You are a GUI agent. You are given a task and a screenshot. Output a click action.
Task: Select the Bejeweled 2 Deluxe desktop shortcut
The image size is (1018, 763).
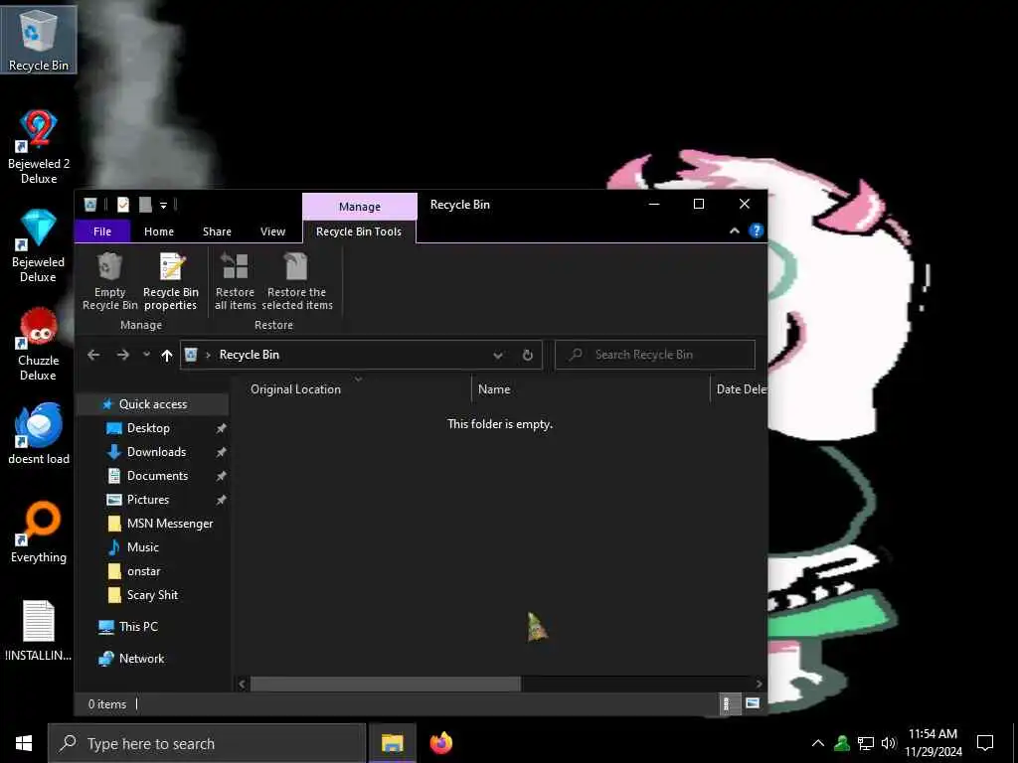click(x=39, y=147)
